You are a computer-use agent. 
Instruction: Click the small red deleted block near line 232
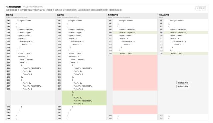pyautogui.click(x=135, y=110)
